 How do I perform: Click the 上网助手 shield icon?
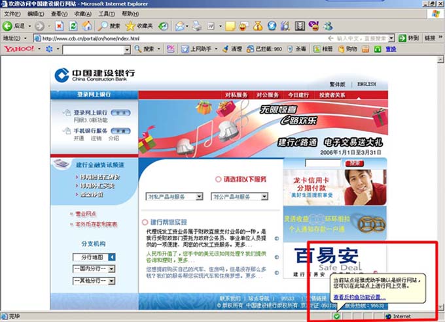185,49
